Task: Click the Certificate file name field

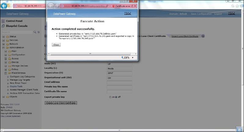Action: (120, 92)
